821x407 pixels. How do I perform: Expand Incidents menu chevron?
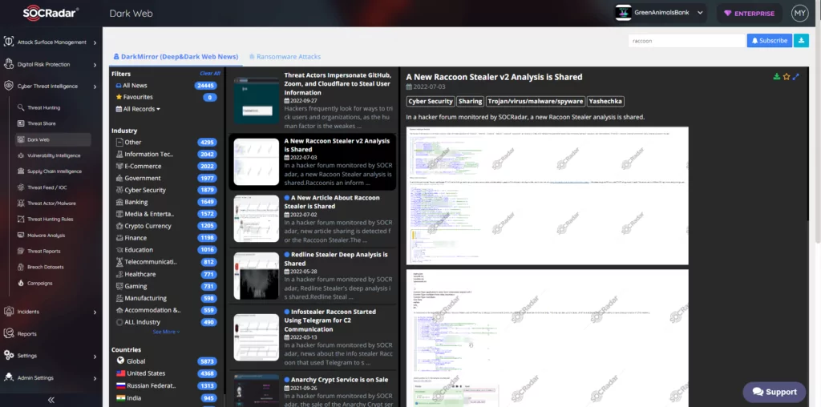point(95,312)
